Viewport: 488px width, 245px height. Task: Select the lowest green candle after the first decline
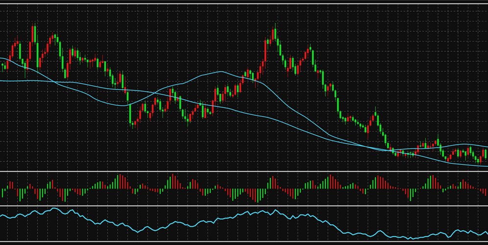coord(130,116)
